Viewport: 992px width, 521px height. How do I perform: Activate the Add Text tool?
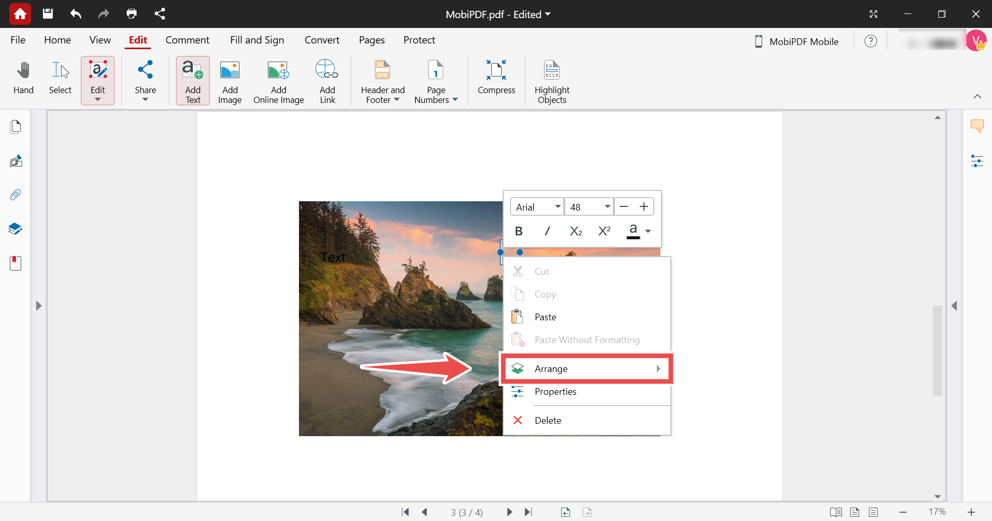point(193,80)
